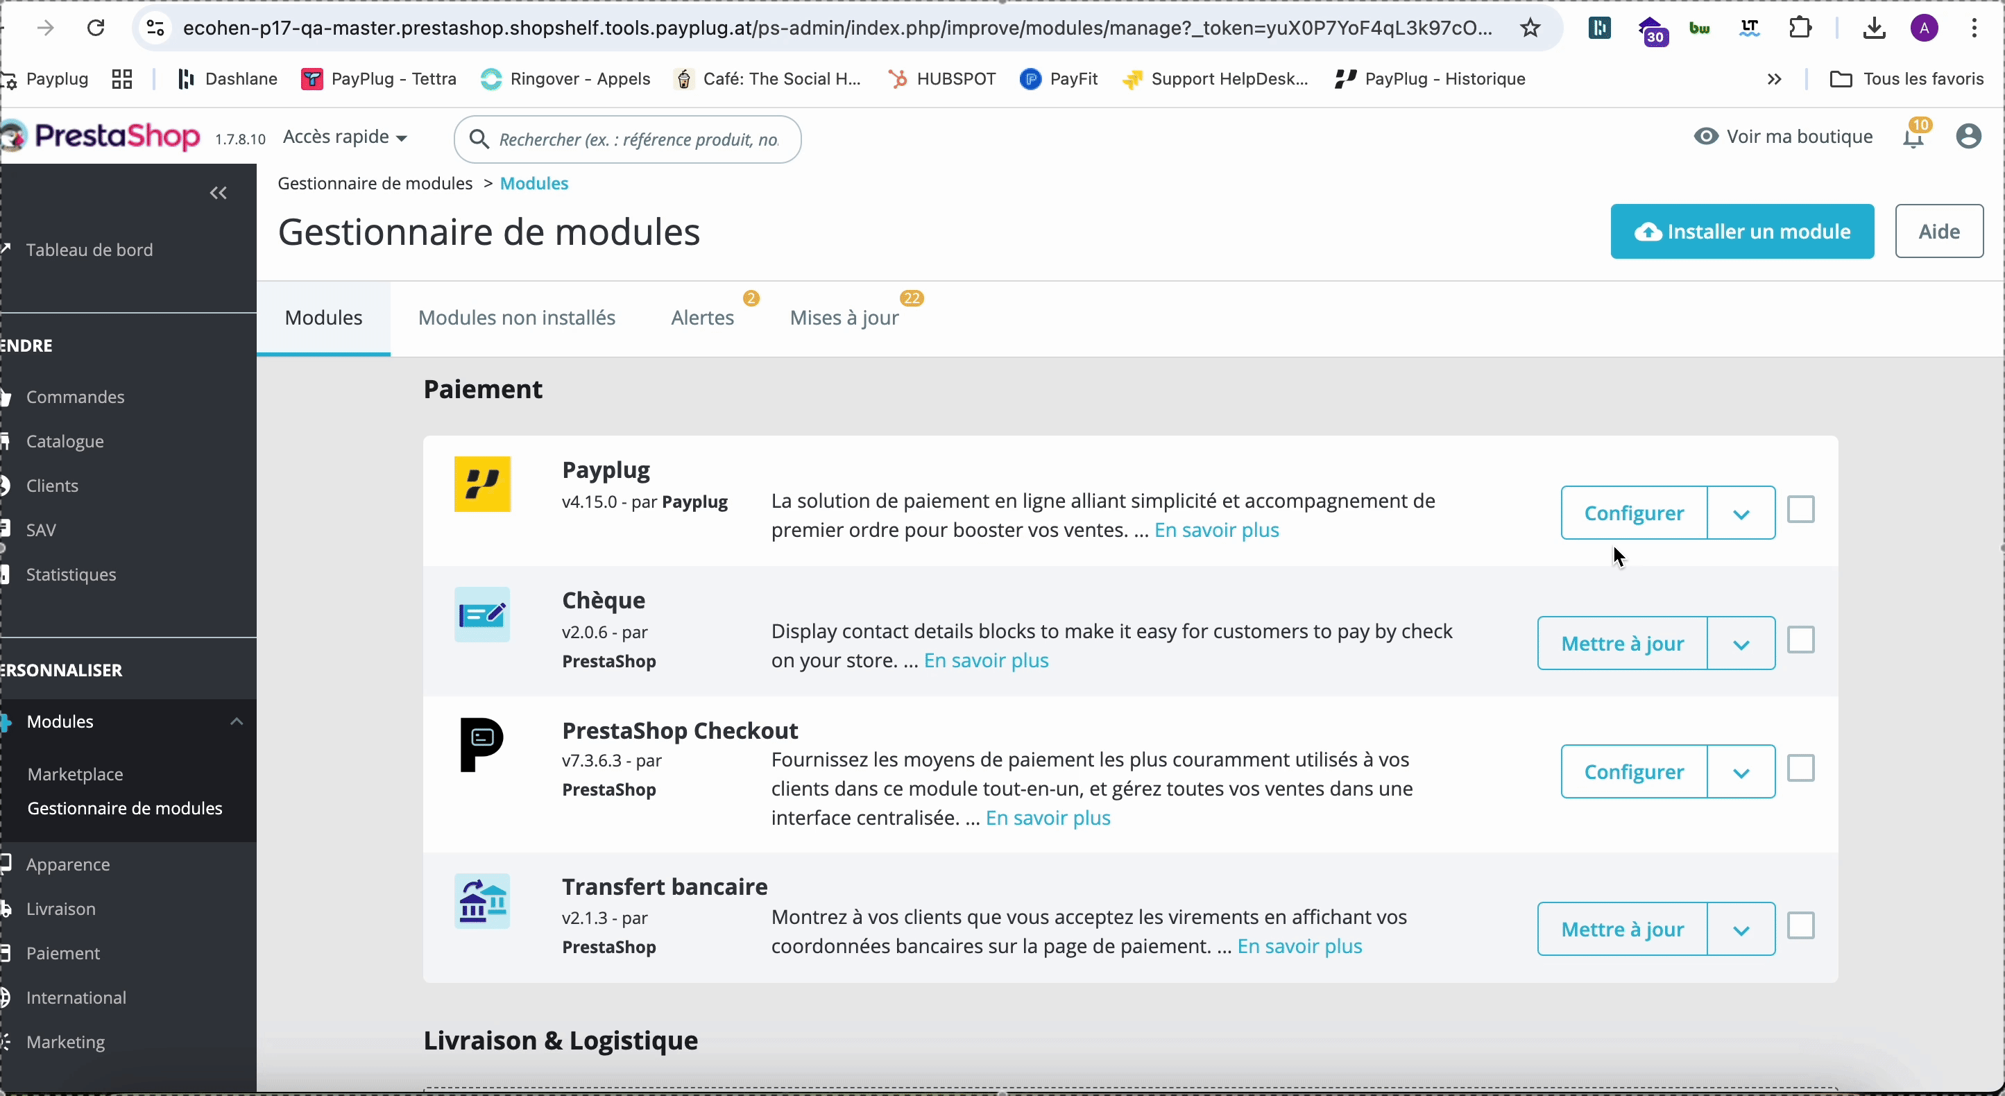This screenshot has height=1096, width=2005.
Task: Click Configurer for PrestaShop Checkout
Action: pyautogui.click(x=1634, y=772)
